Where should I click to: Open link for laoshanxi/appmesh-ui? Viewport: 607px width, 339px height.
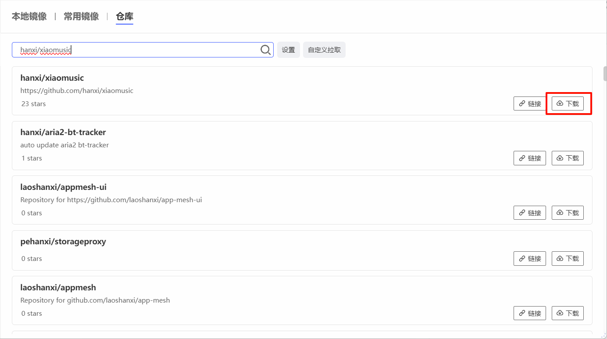click(529, 213)
